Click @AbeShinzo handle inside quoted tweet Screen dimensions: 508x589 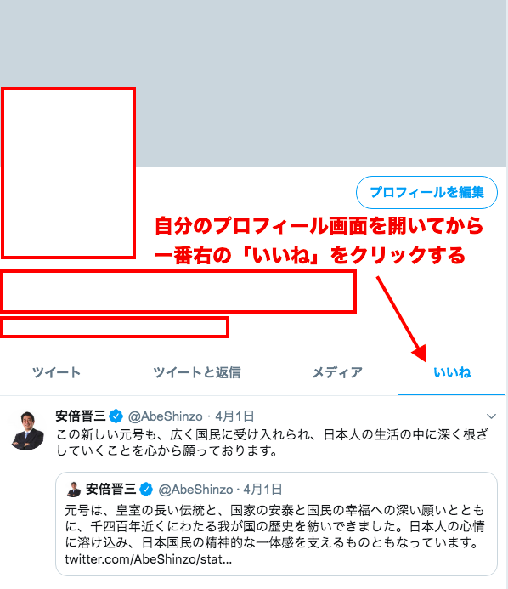(195, 489)
